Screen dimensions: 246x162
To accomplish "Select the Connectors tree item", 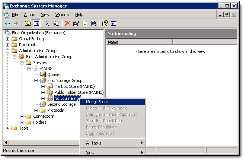I will 43,116.
